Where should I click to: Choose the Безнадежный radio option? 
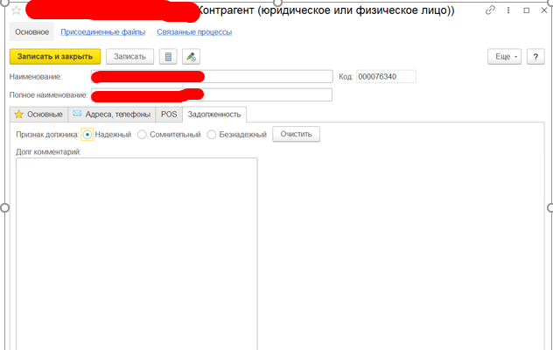[211, 134]
